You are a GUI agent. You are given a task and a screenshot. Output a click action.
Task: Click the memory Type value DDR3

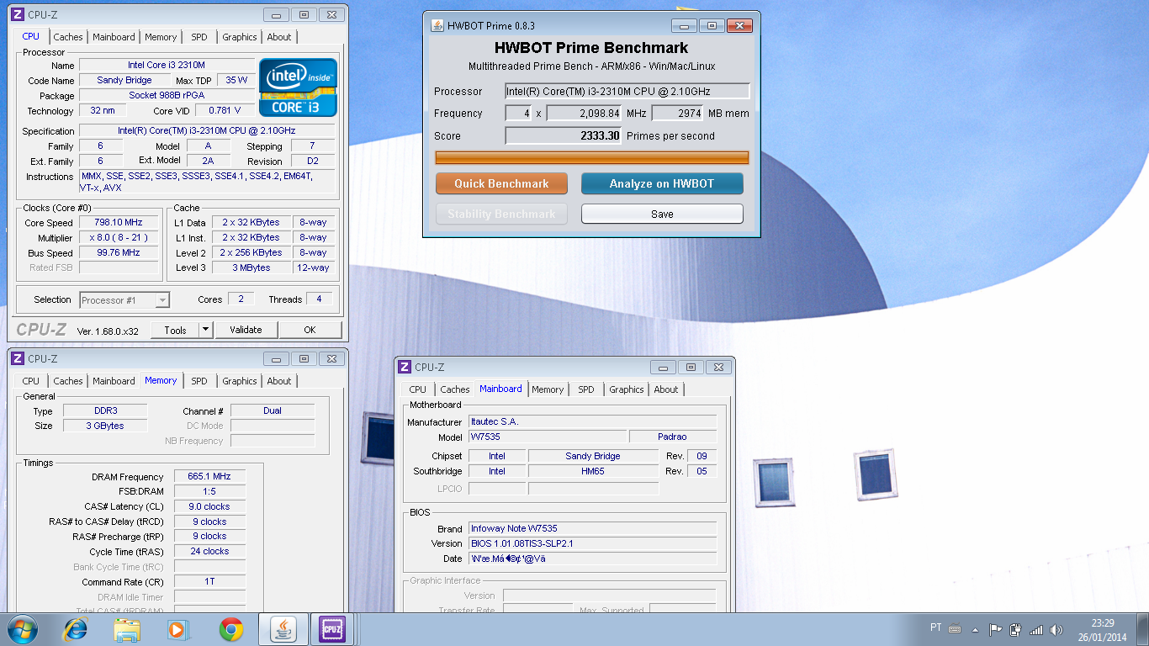[105, 410]
